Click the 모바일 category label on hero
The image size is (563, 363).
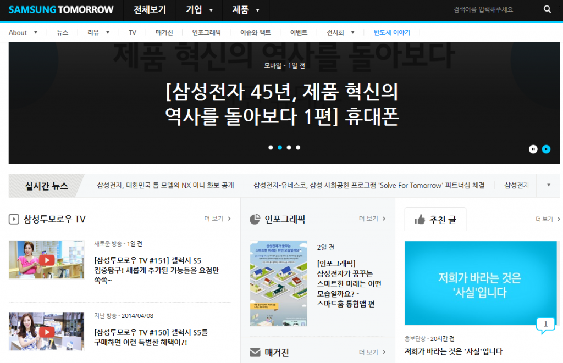pyautogui.click(x=273, y=65)
